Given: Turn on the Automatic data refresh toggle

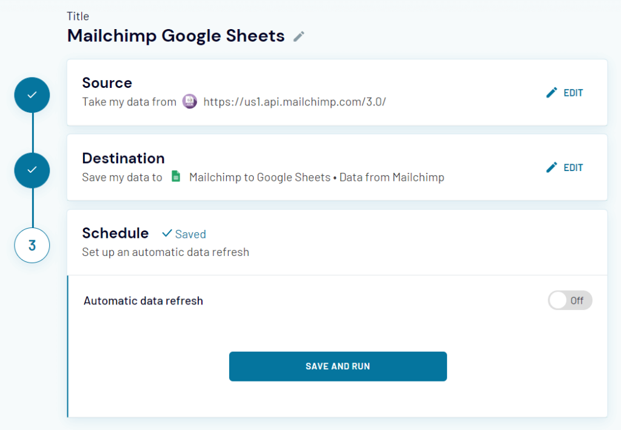Looking at the screenshot, I should 569,300.
